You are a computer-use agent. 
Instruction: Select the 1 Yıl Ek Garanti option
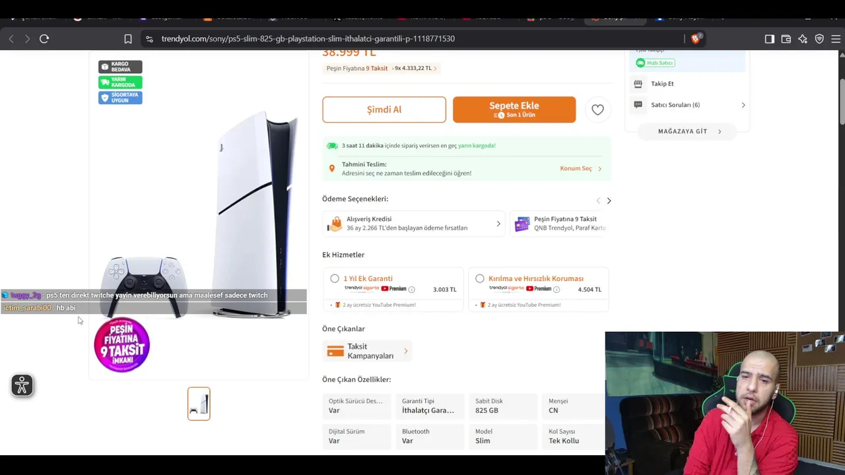click(335, 278)
